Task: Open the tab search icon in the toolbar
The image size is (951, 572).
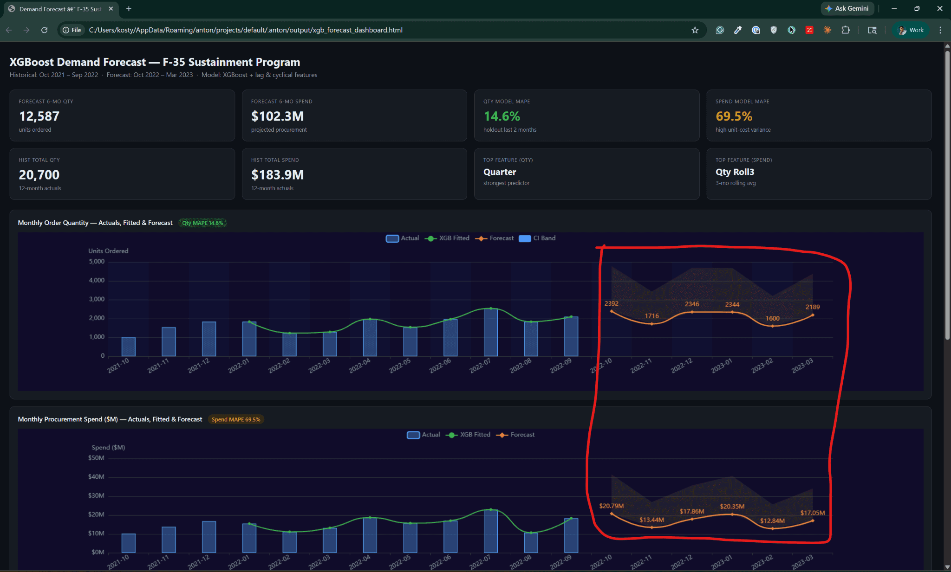Action: click(872, 30)
